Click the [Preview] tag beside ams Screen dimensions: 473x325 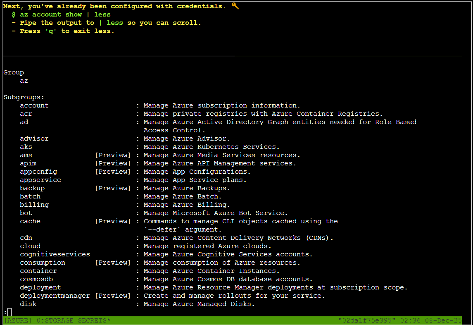113,155
